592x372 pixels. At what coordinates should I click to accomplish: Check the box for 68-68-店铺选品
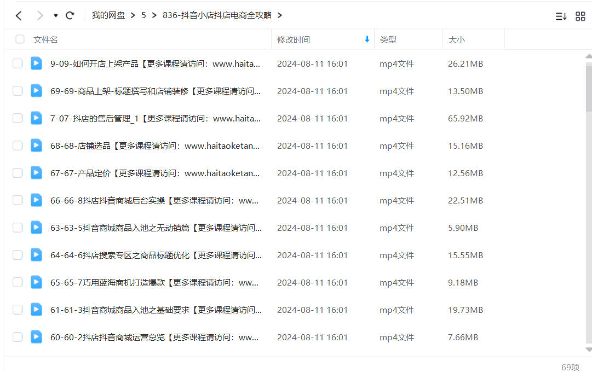18,146
